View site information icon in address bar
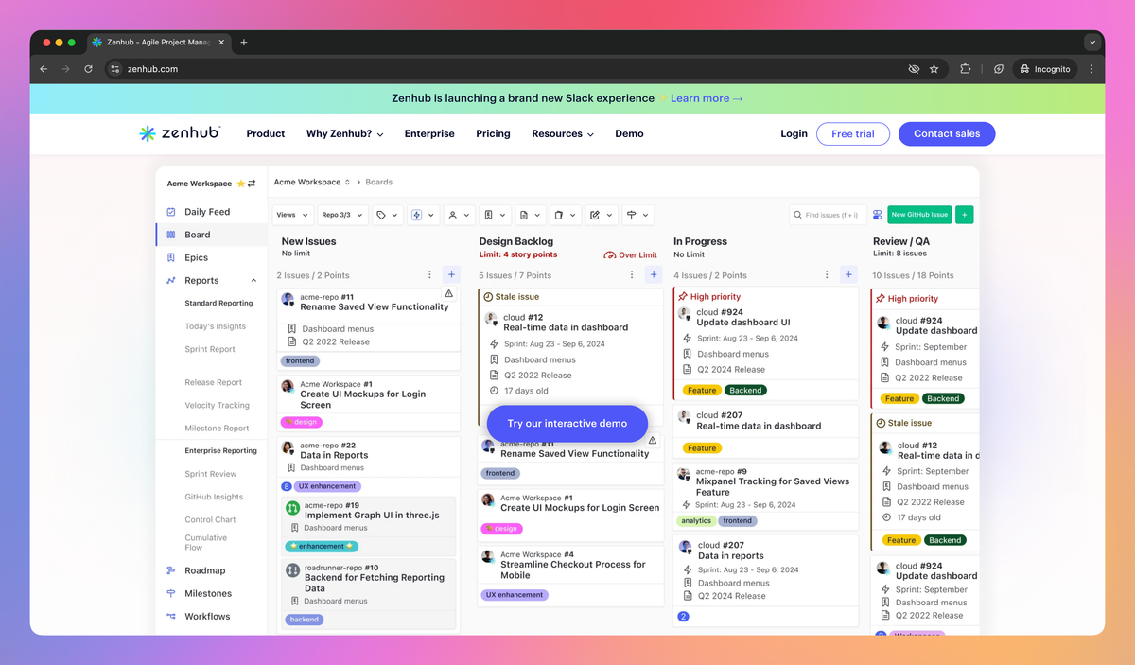 pos(114,69)
